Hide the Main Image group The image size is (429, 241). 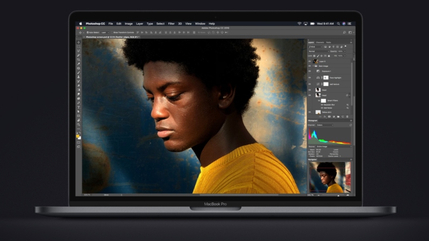(310, 66)
